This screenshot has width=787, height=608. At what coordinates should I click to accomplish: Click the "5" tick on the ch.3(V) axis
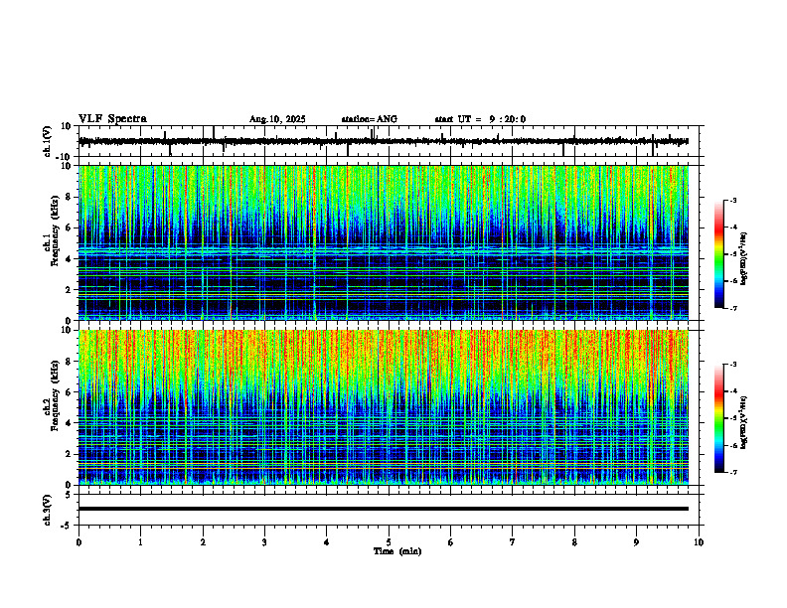point(70,495)
